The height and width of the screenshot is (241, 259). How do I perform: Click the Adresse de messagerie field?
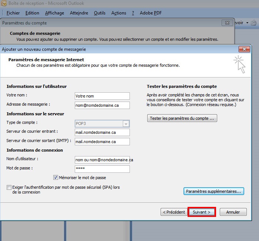click(102, 105)
